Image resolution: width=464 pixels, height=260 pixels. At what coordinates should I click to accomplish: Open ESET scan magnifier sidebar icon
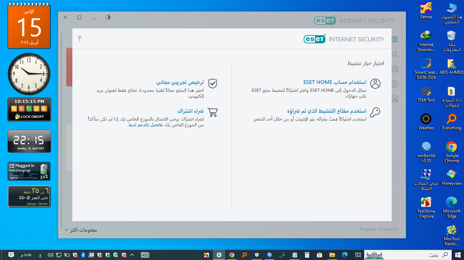click(394, 54)
